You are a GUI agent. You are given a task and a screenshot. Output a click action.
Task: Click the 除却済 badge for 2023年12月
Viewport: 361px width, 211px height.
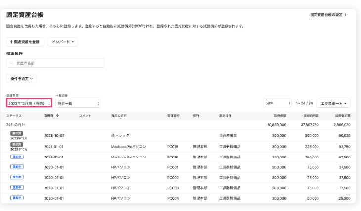pyautogui.click(x=17, y=133)
